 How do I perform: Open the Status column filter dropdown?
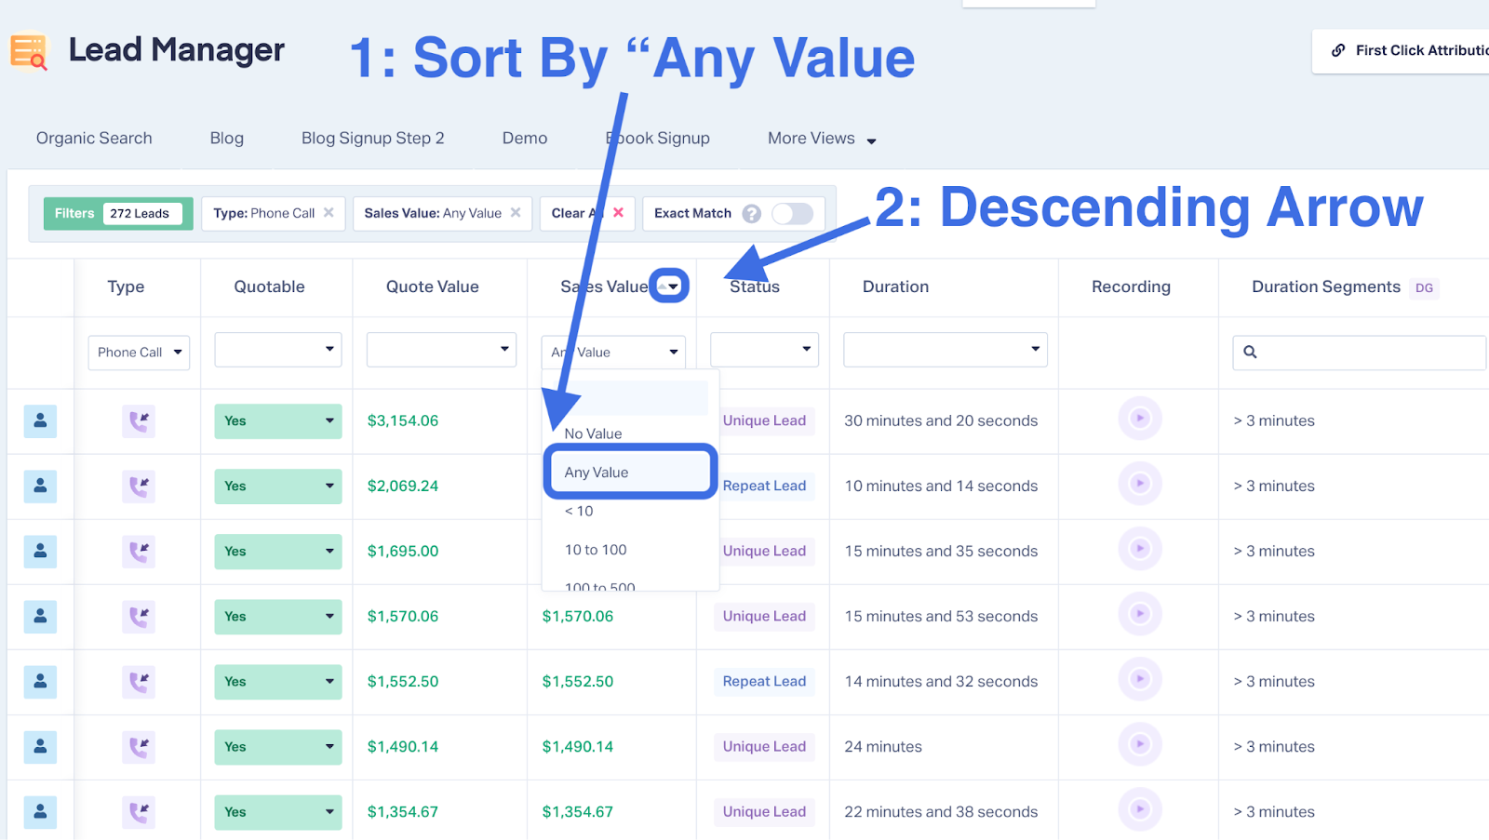pyautogui.click(x=764, y=350)
